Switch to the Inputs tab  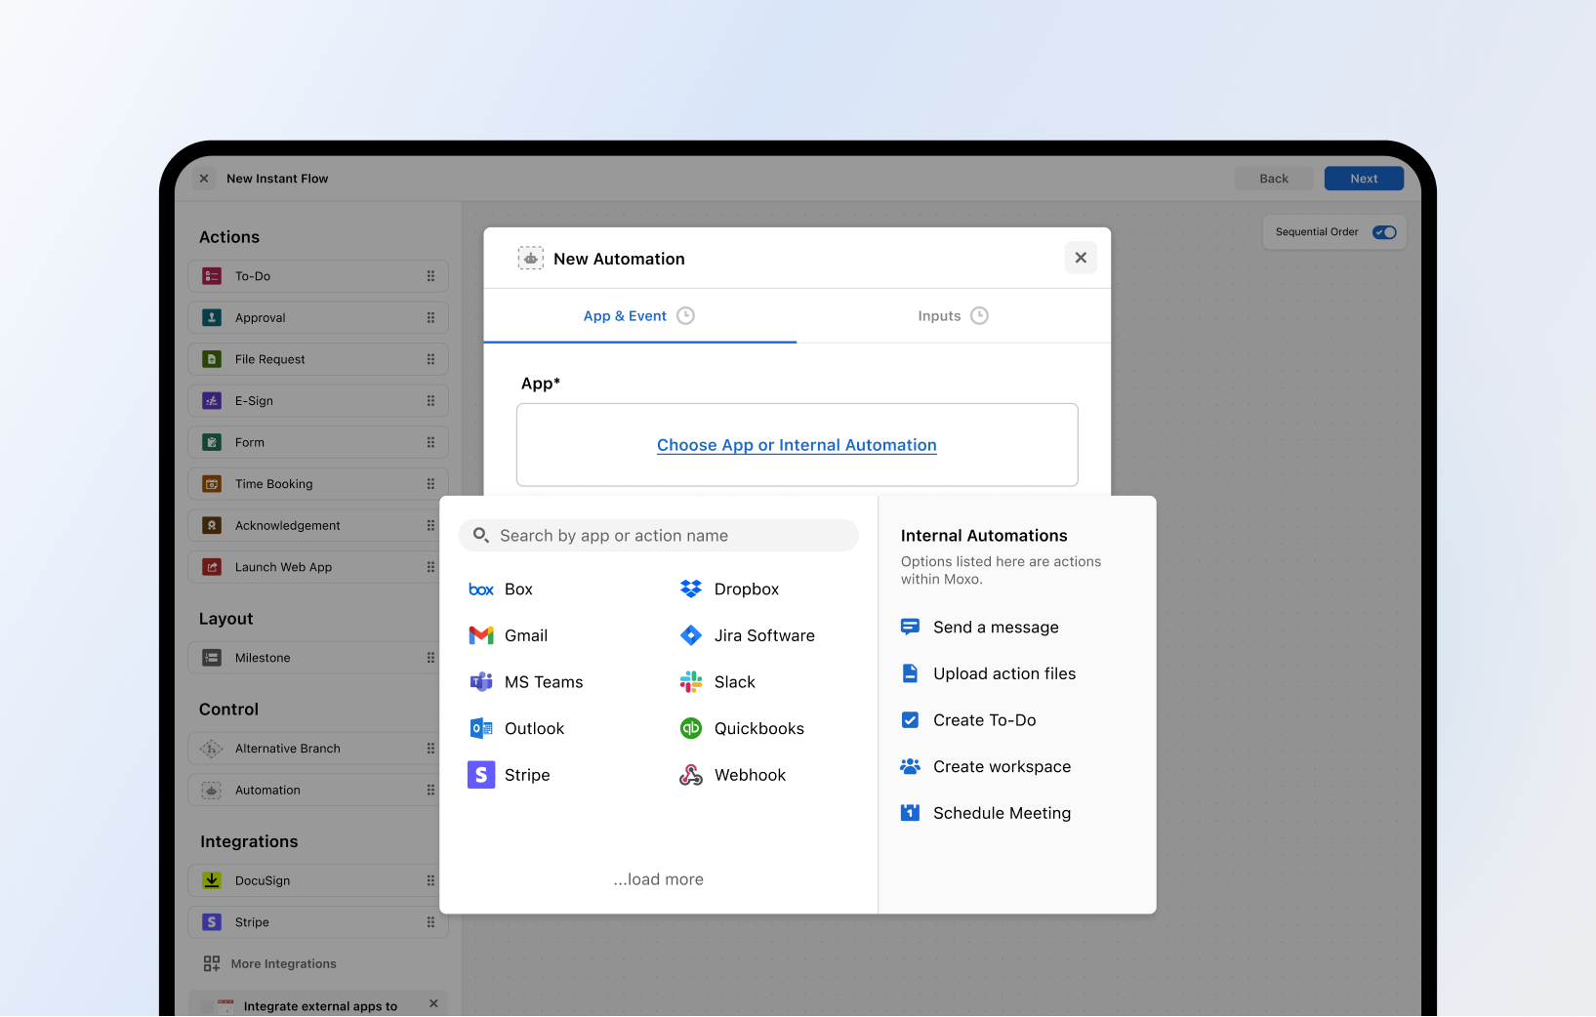point(954,316)
